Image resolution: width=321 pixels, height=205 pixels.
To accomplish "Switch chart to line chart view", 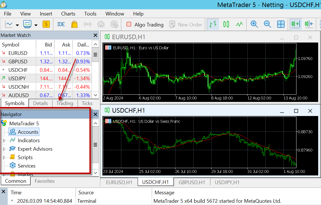I will click(x=239, y=24).
